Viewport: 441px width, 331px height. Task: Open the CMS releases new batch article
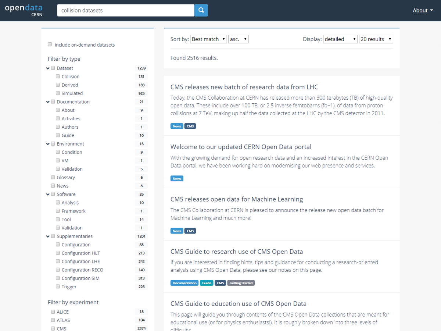244,87
